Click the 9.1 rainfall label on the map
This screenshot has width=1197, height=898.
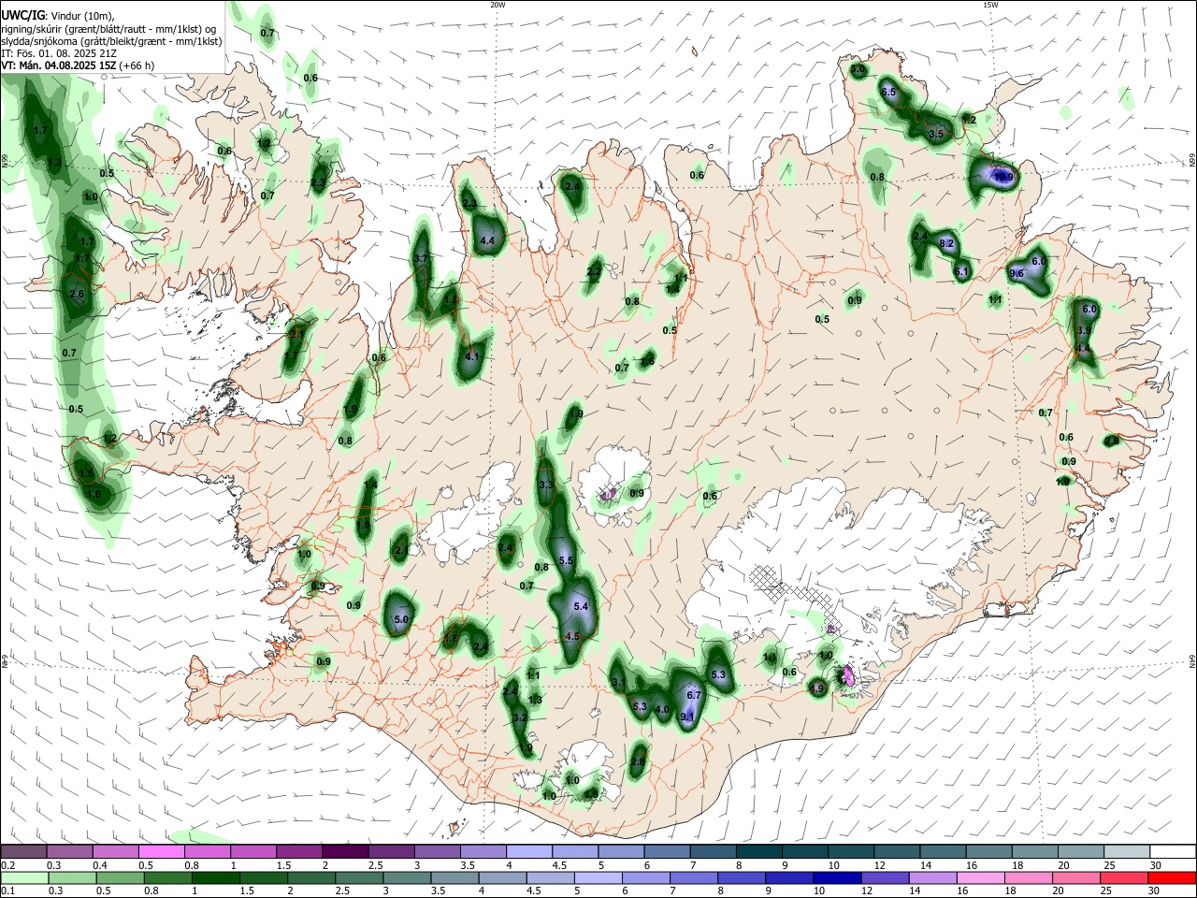click(686, 717)
